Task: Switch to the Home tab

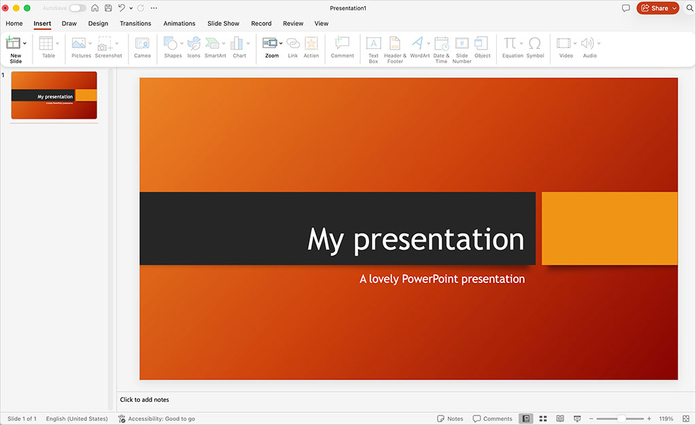Action: coord(14,24)
